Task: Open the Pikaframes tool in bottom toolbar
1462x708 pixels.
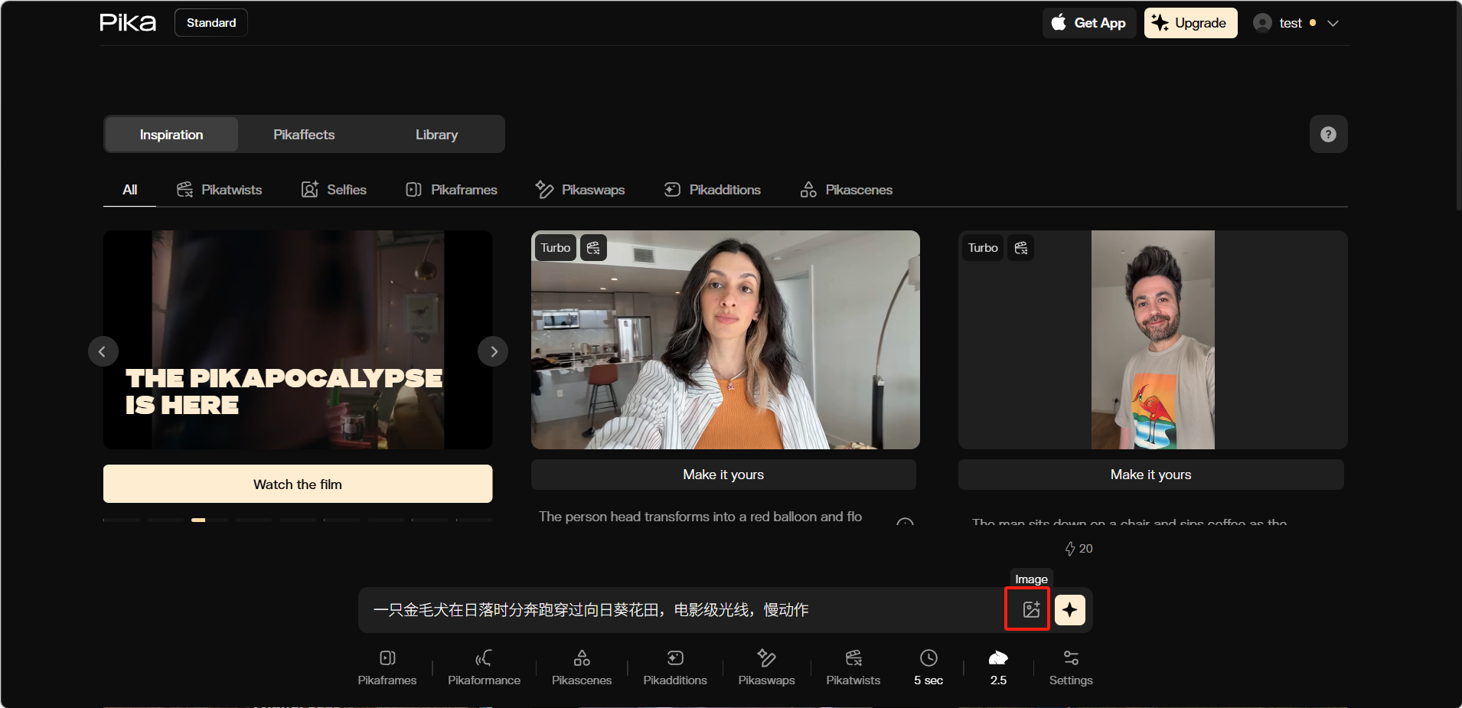Action: click(387, 667)
